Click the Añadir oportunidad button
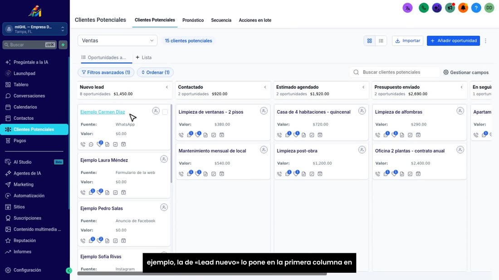The width and height of the screenshot is (499, 280). pyautogui.click(x=453, y=41)
